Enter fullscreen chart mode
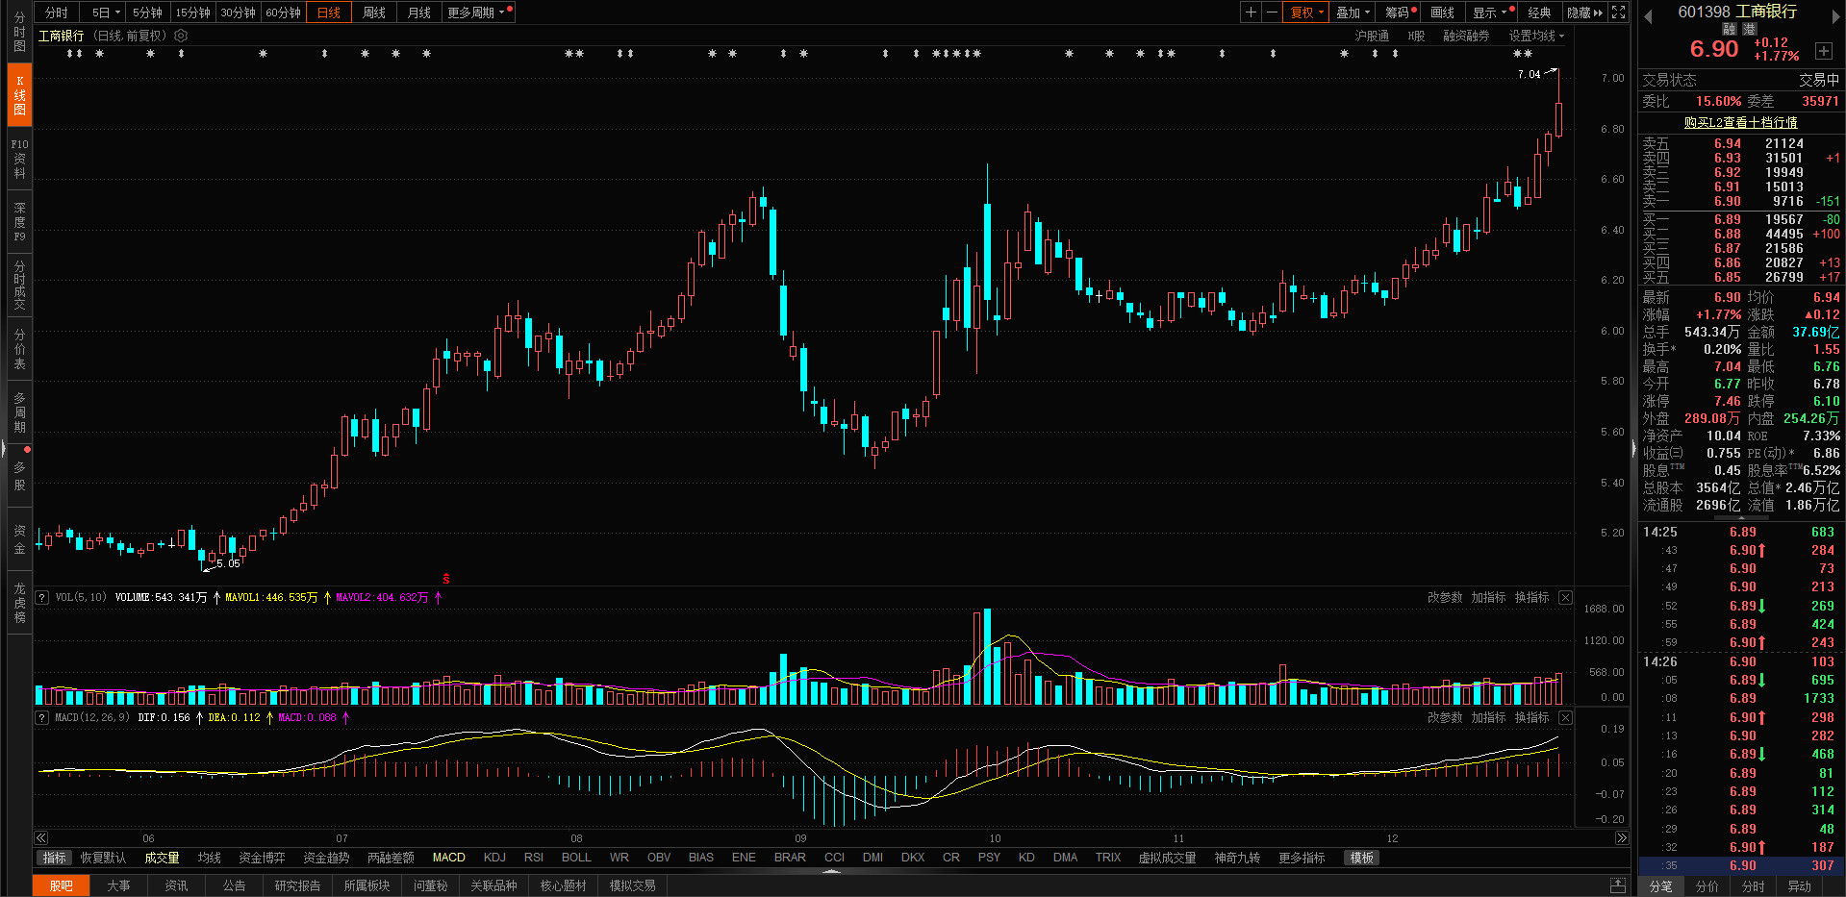The height and width of the screenshot is (897, 1846). (1619, 12)
